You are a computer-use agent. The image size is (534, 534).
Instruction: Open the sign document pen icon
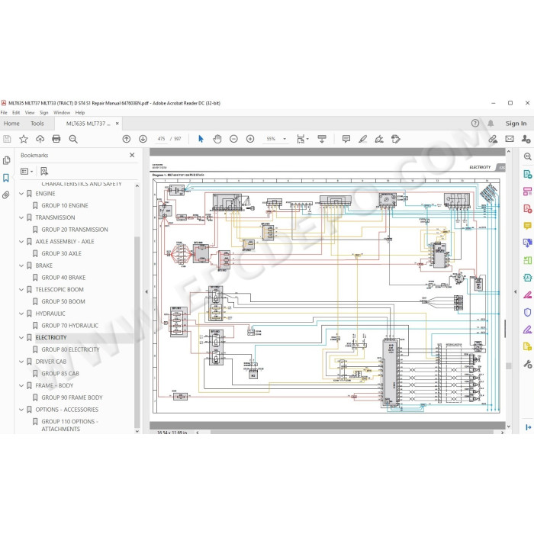(x=379, y=139)
